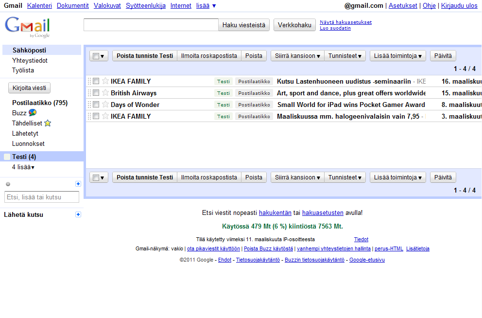This screenshot has width=482, height=318.
Task: Open Dokumentit from the top navigation
Action: (72, 5)
